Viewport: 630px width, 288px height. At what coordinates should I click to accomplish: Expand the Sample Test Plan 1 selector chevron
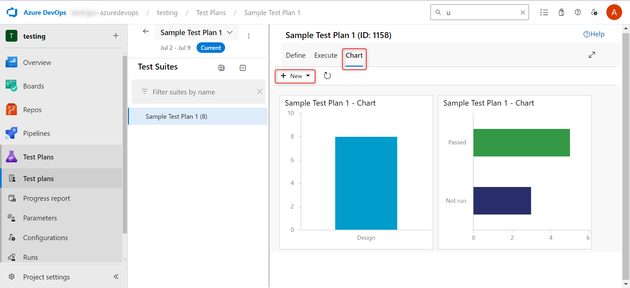(230, 32)
